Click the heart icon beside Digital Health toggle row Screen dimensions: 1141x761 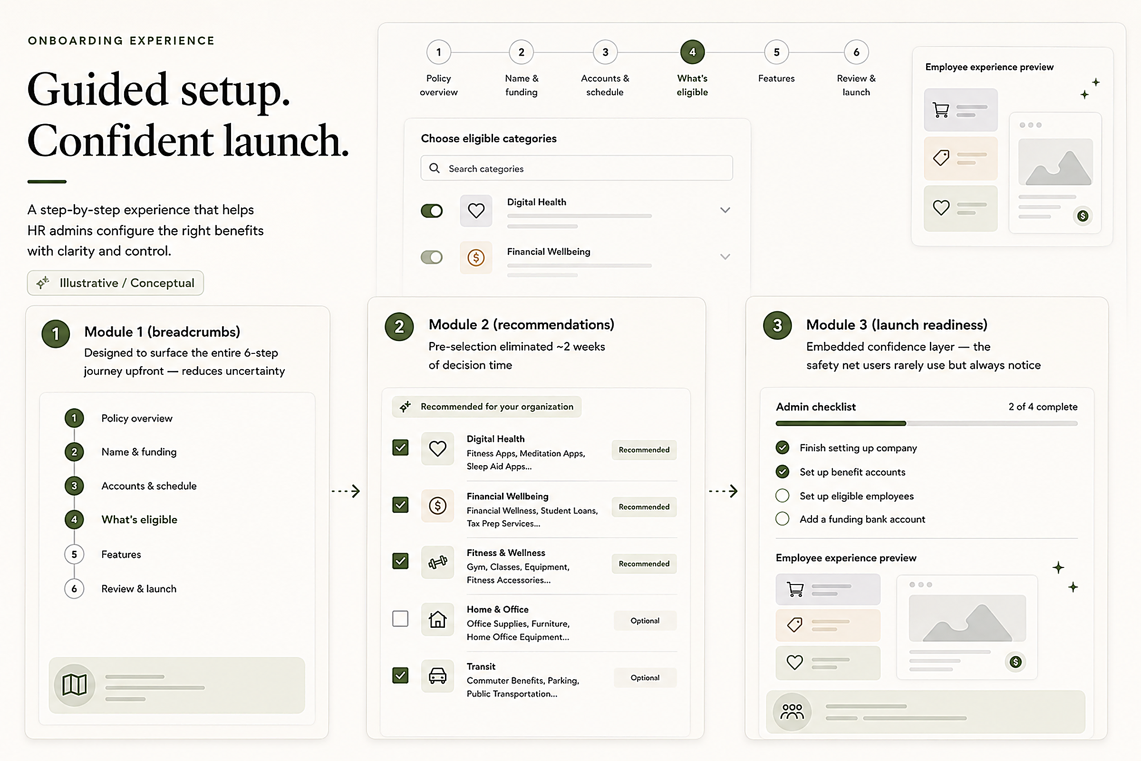click(x=476, y=211)
